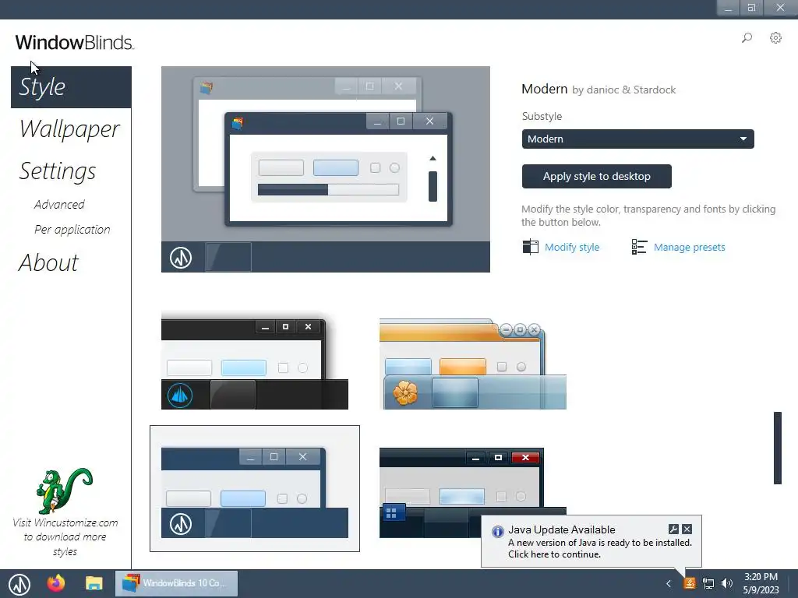Select the Style section

pyautogui.click(x=71, y=87)
